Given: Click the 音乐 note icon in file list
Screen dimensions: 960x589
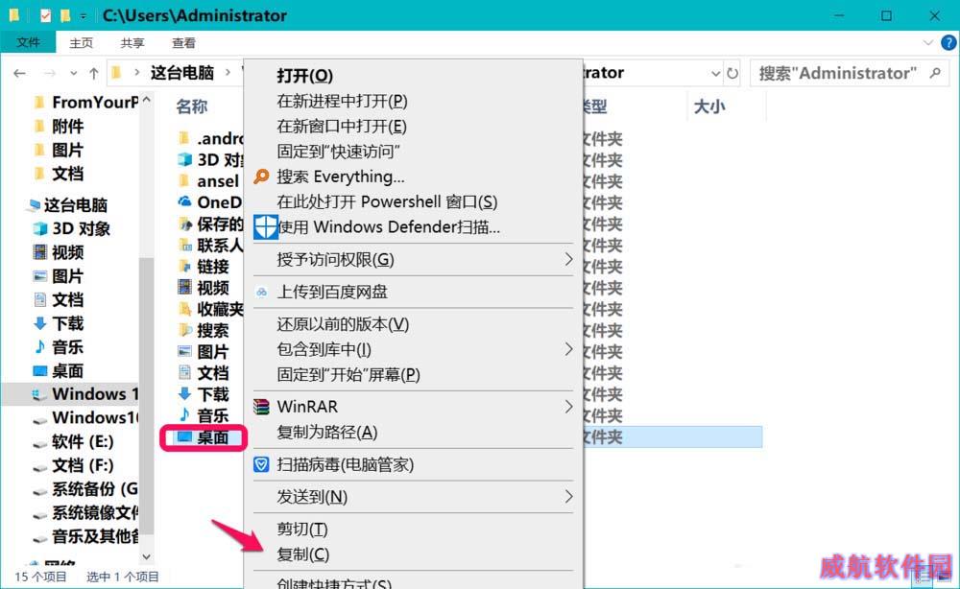Looking at the screenshot, I should pyautogui.click(x=184, y=415).
